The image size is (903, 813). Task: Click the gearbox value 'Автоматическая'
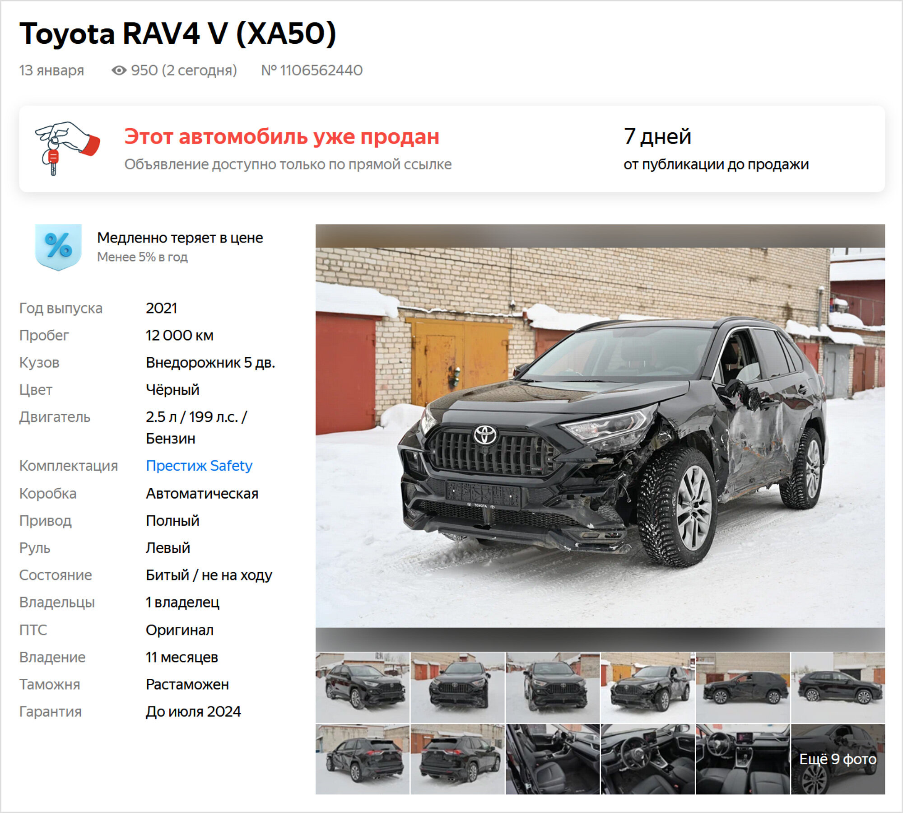pos(202,493)
